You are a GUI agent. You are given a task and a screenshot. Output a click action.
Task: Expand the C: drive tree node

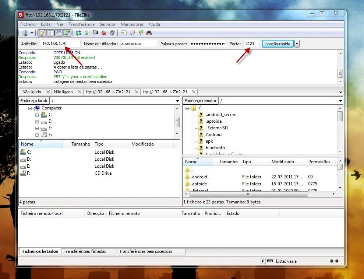37,115
